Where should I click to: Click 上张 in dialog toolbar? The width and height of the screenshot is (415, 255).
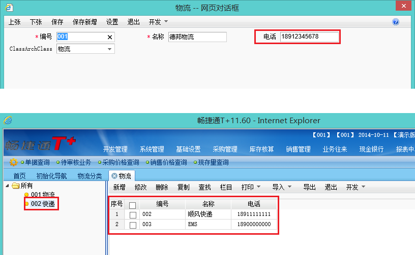pyautogui.click(x=15, y=22)
